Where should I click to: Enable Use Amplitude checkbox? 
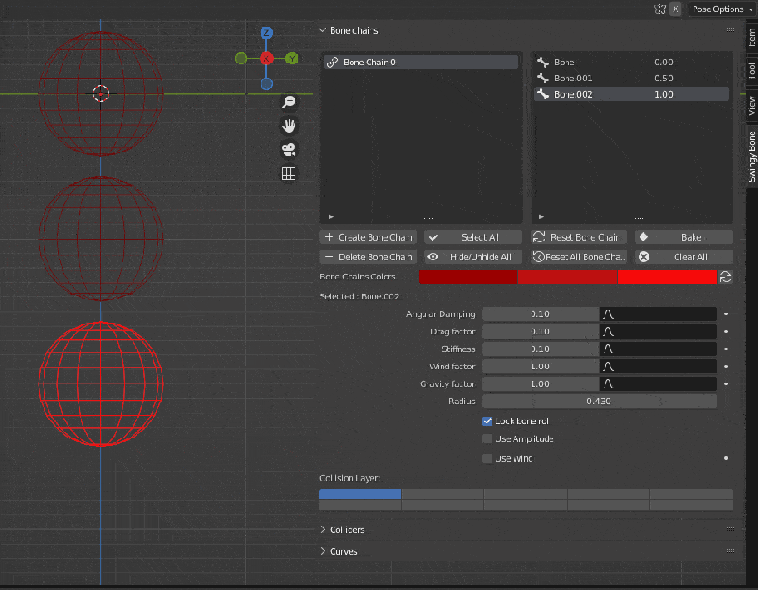pyautogui.click(x=487, y=438)
